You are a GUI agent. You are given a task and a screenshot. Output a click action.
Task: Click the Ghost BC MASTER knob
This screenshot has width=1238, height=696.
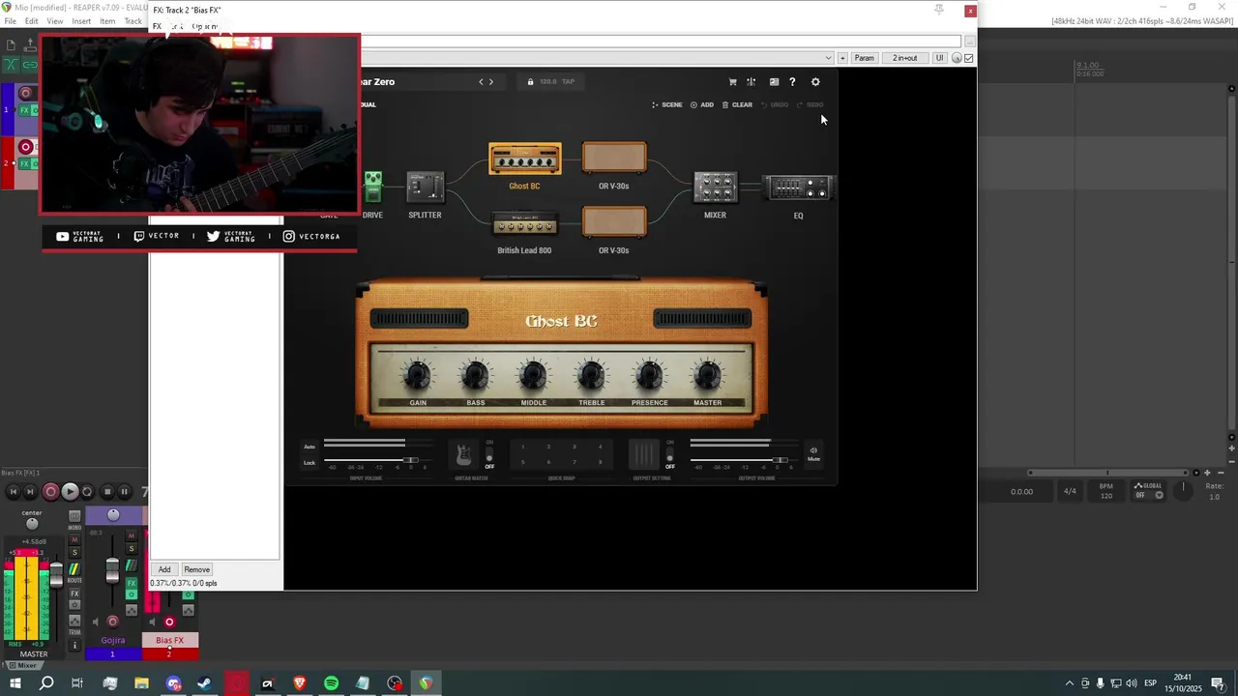point(708,375)
